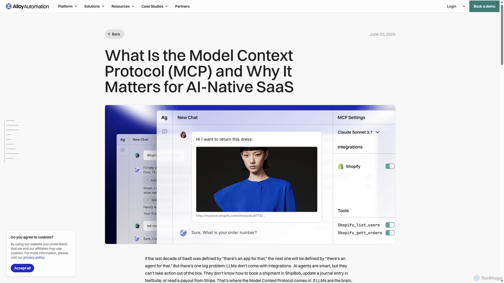Click the assistant orb icon beside order question
This screenshot has height=283, width=504.
coord(183,233)
